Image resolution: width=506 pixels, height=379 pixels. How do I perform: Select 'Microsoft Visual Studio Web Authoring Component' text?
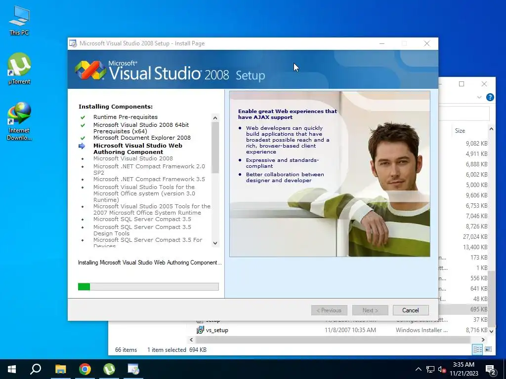(x=138, y=149)
